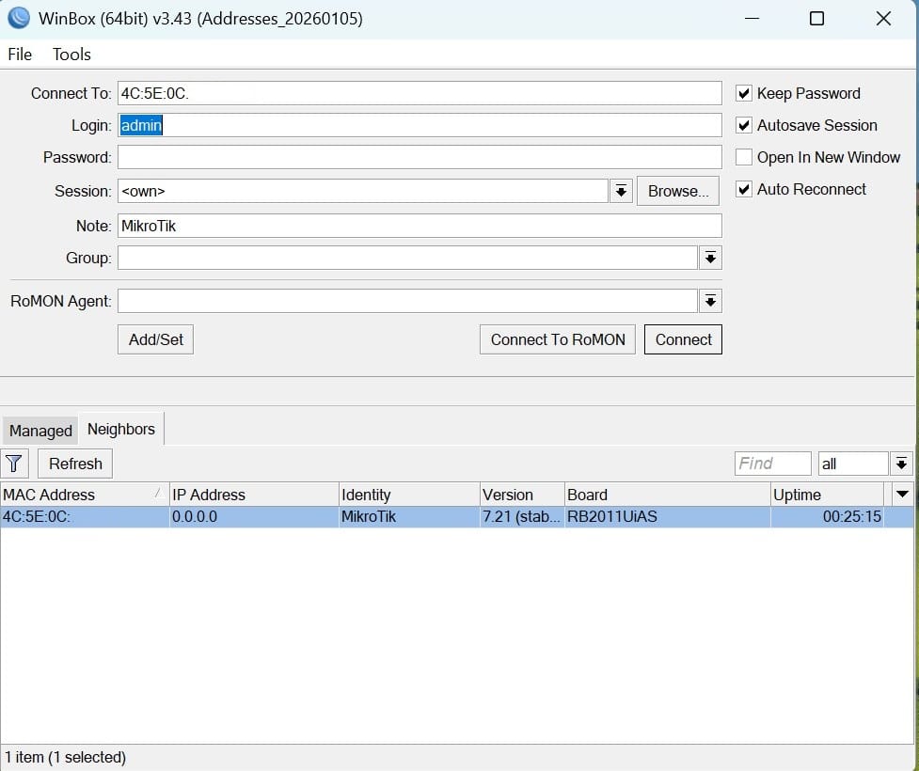
Task: Click the filter funnel icon
Action: pos(14,464)
